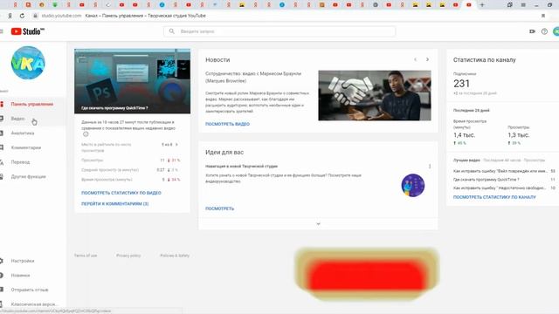
Task: Open the Marques Brownlee news thumbnail
Action: pos(375,95)
